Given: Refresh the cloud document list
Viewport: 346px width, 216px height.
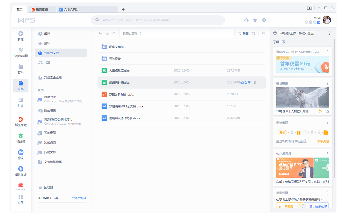Looking at the screenshot, I should pyautogui.click(x=254, y=34).
